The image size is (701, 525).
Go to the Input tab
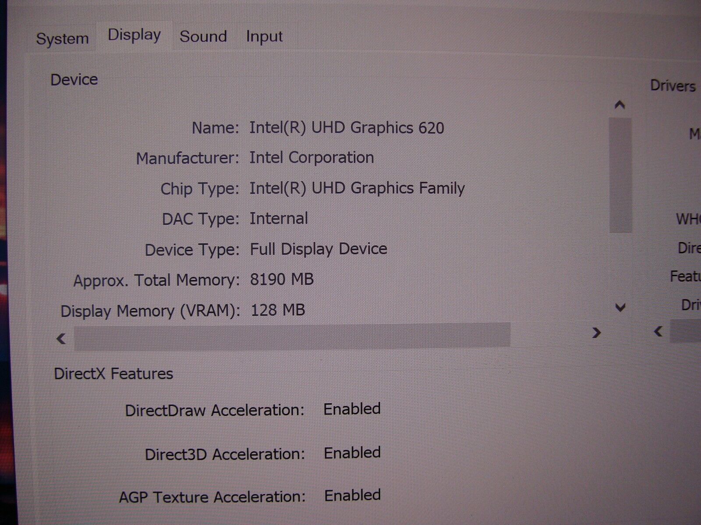coord(264,36)
